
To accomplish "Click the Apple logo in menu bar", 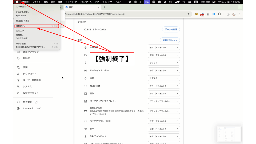I will point(17,2).
